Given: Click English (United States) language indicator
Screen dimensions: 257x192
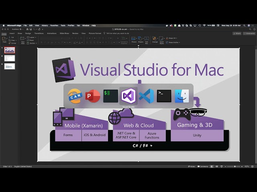Looking at the screenshot, I should coord(23,166).
